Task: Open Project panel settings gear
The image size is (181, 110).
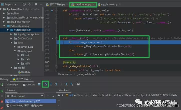Action: [x=36, y=4]
